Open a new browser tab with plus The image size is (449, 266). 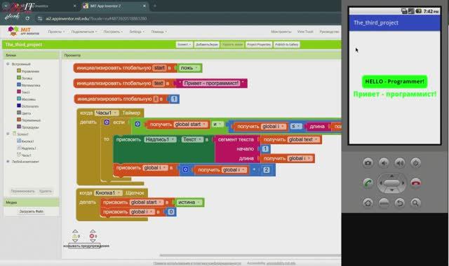(x=155, y=6)
